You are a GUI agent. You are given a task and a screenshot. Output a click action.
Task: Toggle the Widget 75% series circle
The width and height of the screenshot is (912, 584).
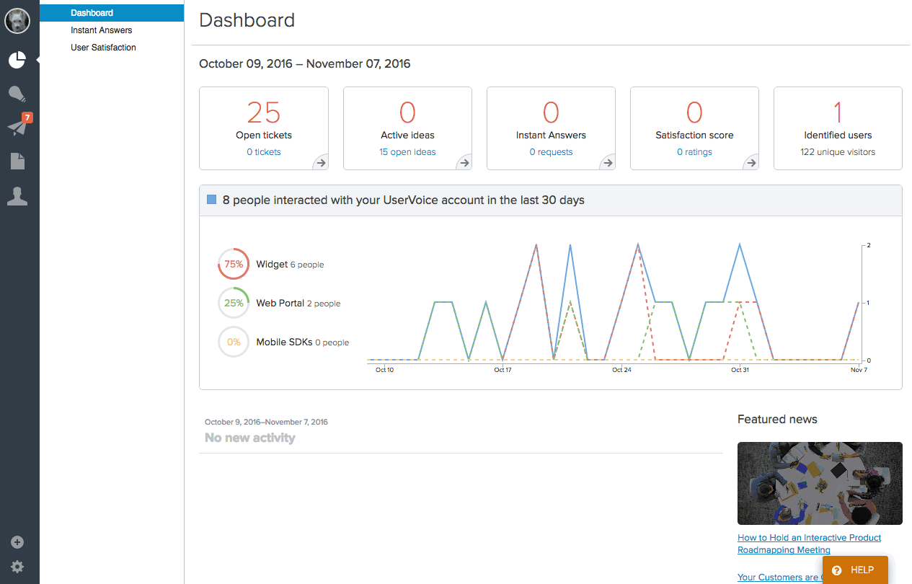click(x=234, y=265)
